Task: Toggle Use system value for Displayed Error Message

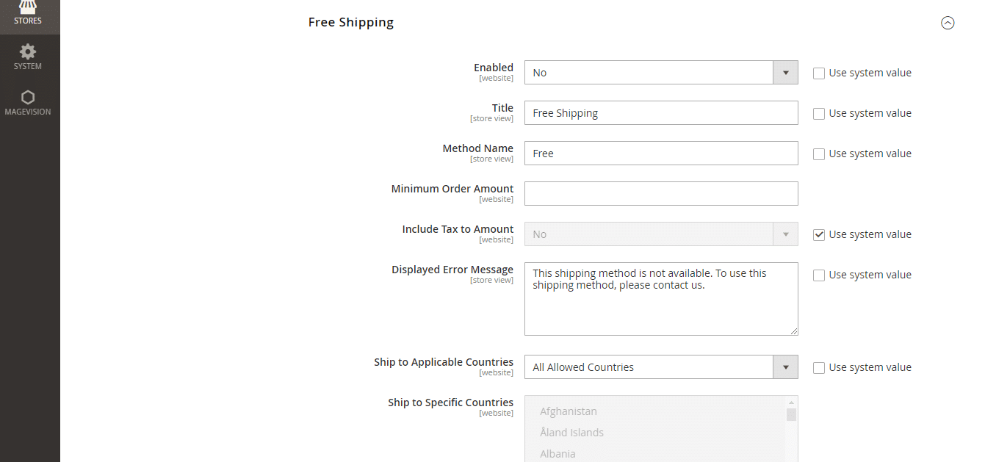Action: [819, 275]
